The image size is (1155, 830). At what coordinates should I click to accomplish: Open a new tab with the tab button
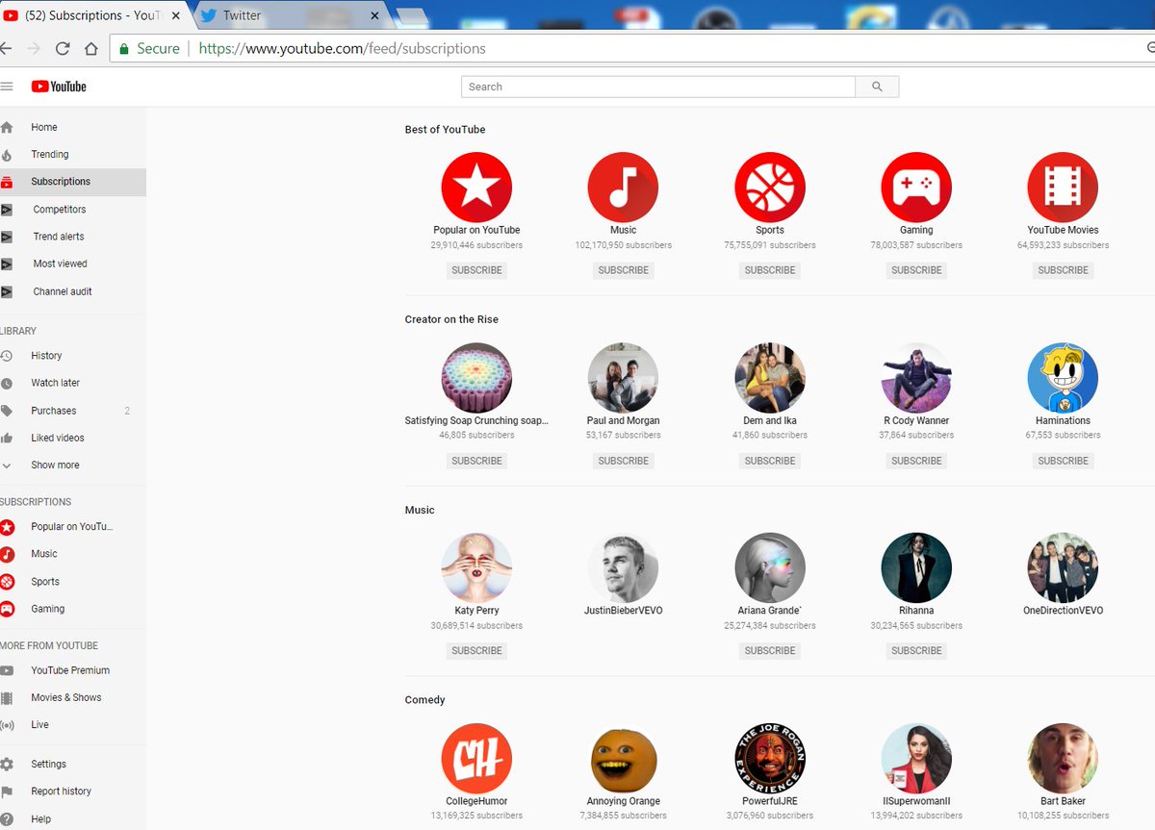tap(411, 16)
